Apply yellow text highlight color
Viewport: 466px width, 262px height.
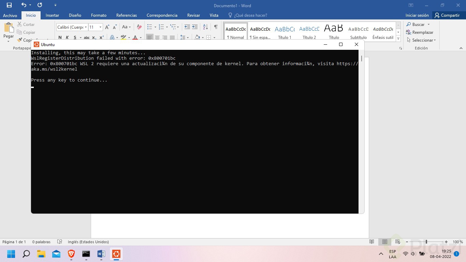pyautogui.click(x=123, y=38)
